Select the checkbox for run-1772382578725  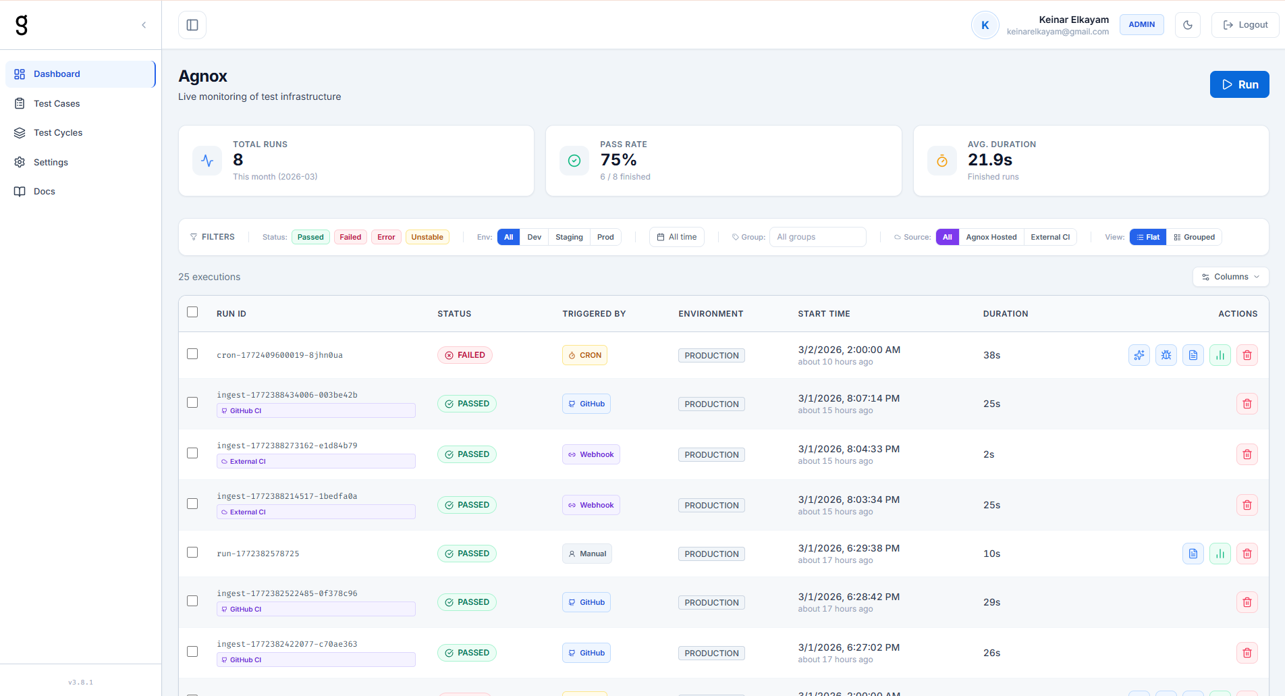coord(192,552)
